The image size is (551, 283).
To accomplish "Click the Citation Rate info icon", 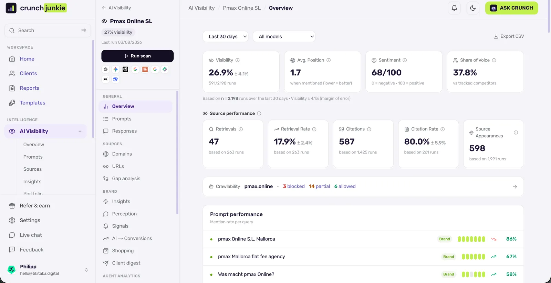I will [443, 129].
